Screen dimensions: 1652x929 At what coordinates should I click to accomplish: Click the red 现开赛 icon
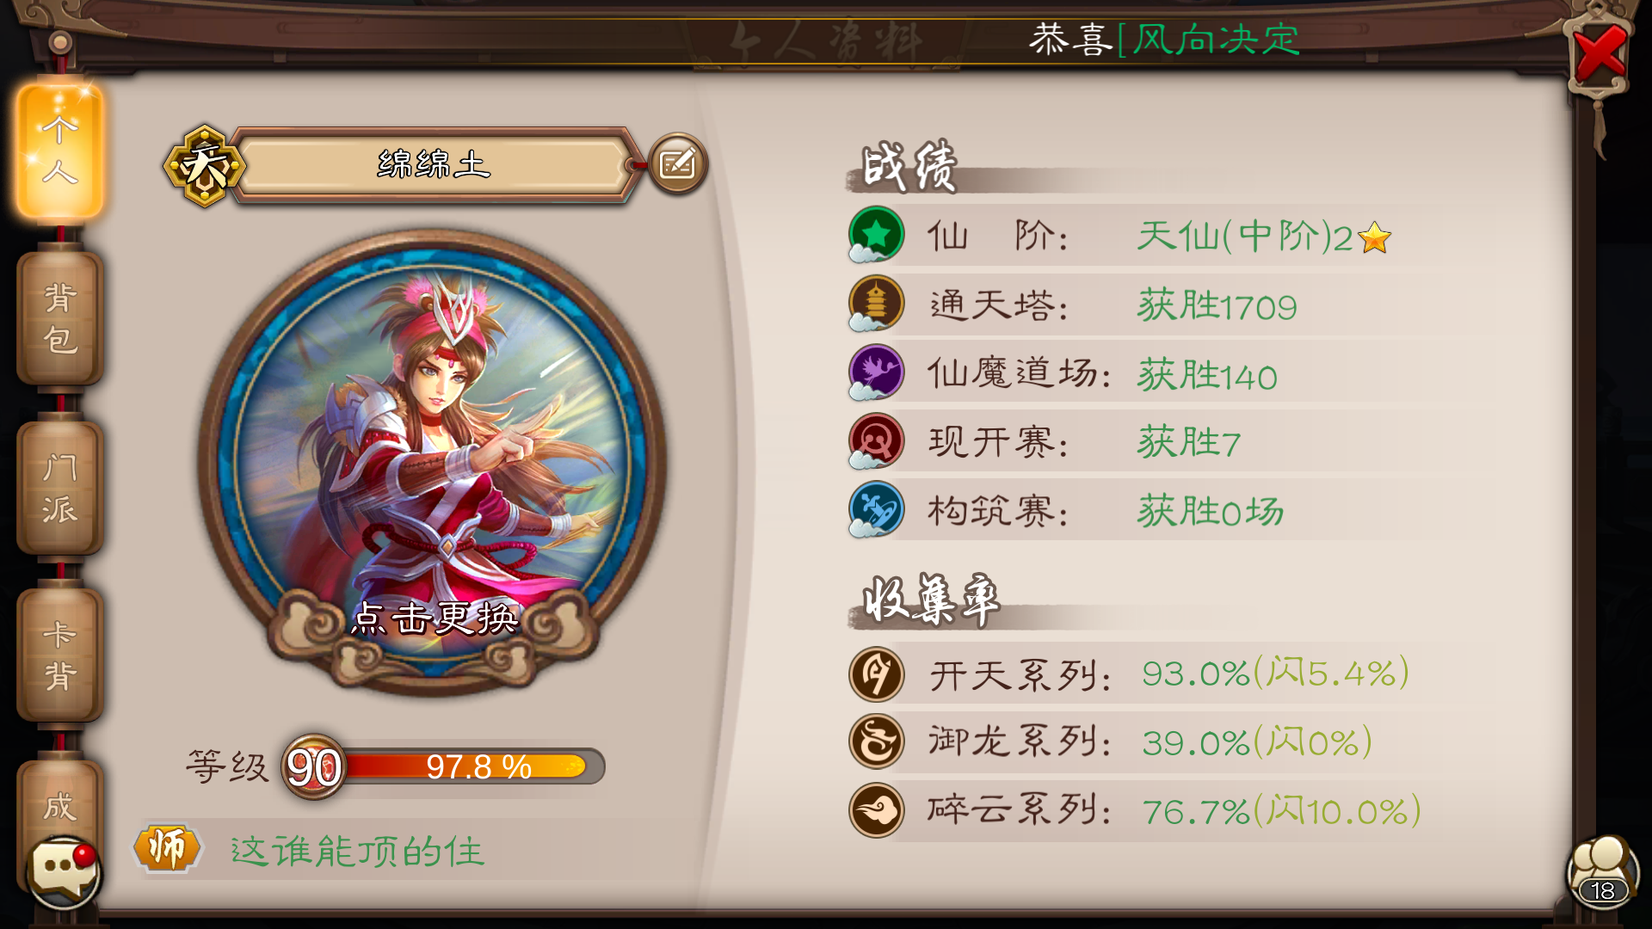876,440
